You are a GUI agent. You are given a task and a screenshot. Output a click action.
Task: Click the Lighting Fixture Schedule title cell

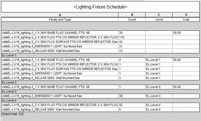(100, 7)
